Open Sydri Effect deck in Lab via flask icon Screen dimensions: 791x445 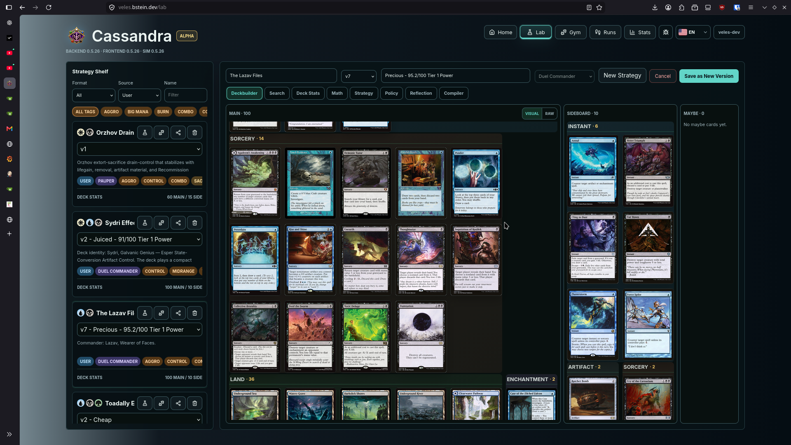coord(145,223)
